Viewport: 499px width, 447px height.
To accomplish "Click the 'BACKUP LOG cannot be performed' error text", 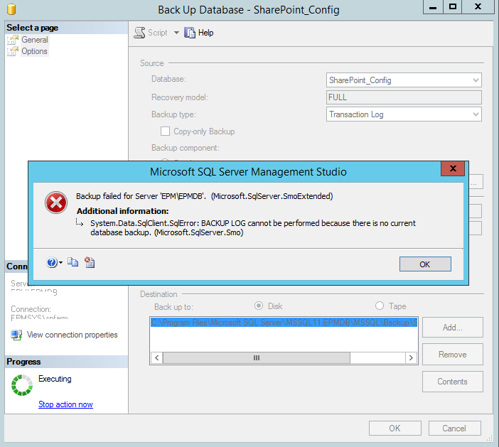I will [x=253, y=228].
